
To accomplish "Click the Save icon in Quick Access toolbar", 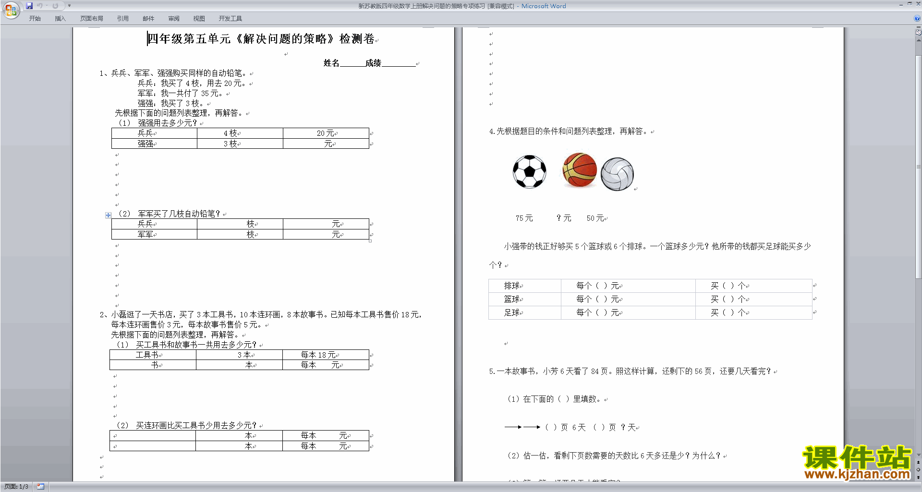I will point(29,6).
